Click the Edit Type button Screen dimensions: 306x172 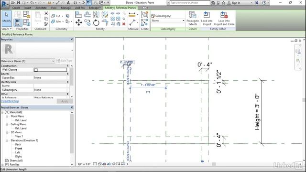tap(64, 61)
